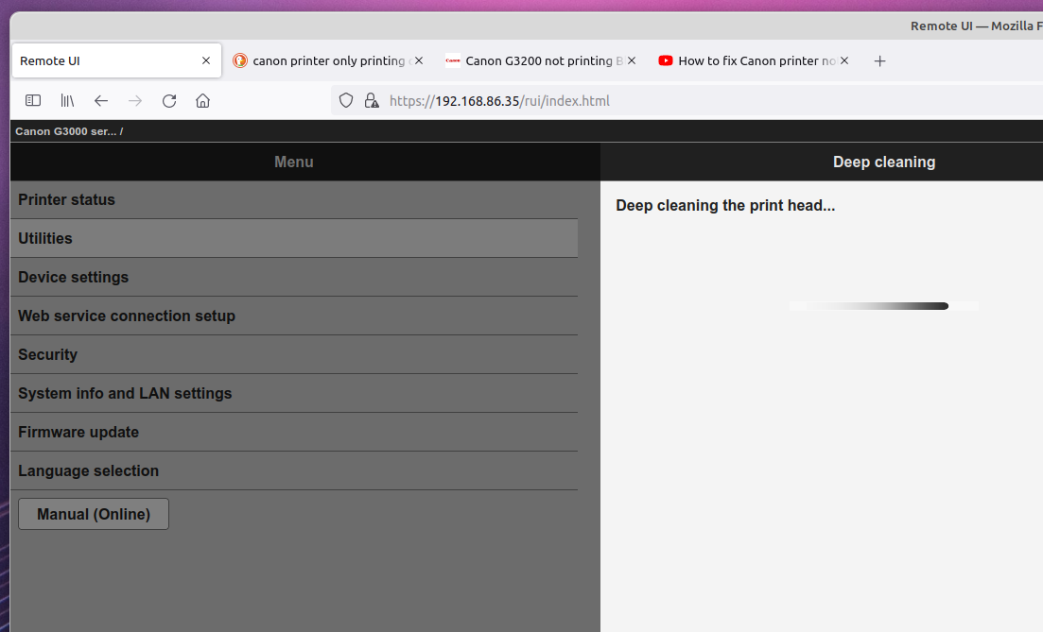The width and height of the screenshot is (1043, 632).
Task: Click the Canon G3000 series breadcrumb link
Action: point(65,131)
